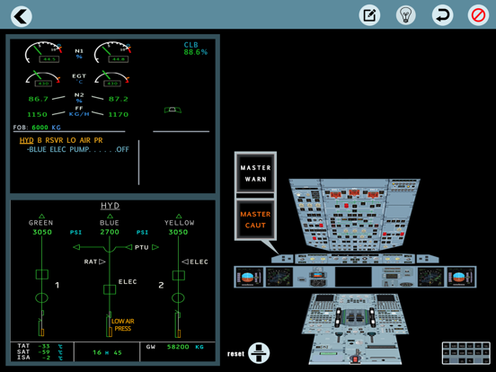Click engine 1 N1 gauge

pos(44,52)
